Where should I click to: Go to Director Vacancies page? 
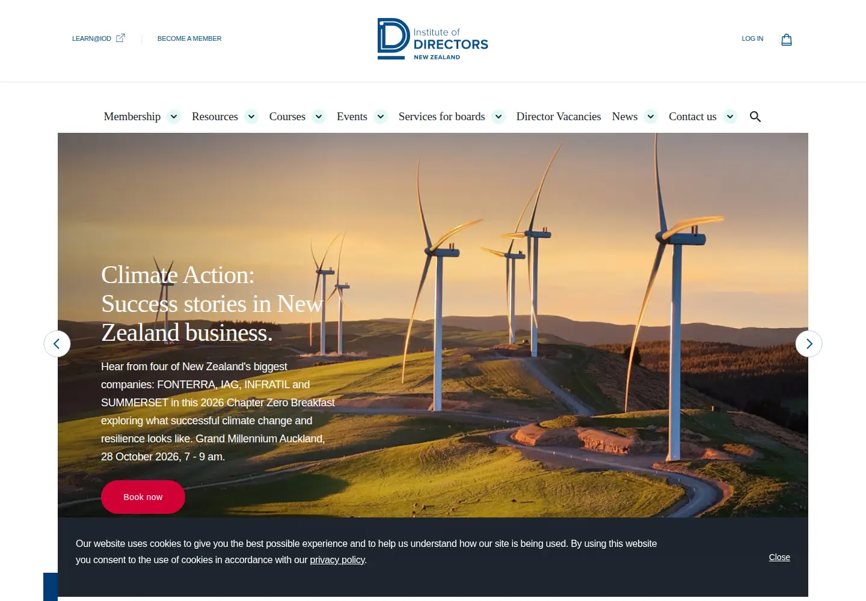[x=559, y=117]
